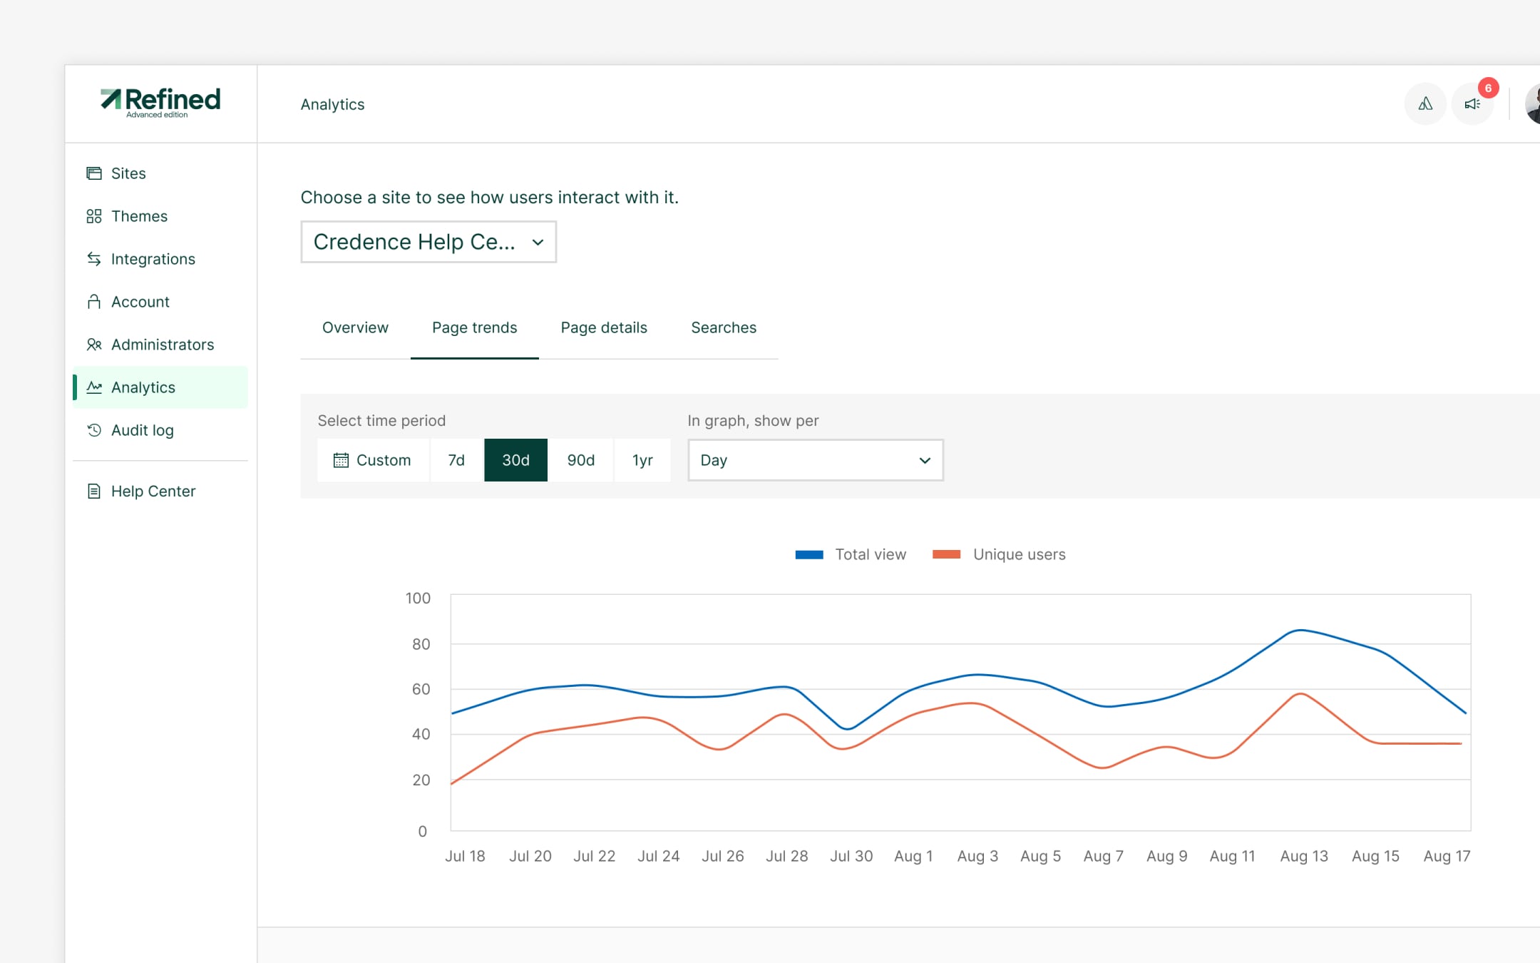Expand the Day graph interval dropdown
Viewport: 1540px width, 963px height.
pos(814,460)
